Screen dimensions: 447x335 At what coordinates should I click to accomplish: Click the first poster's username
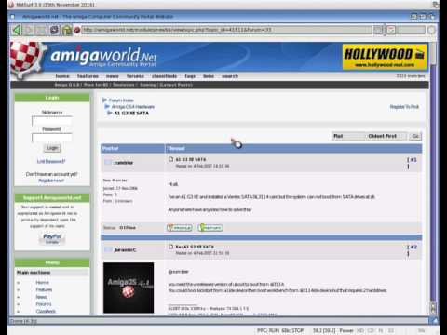pos(123,163)
